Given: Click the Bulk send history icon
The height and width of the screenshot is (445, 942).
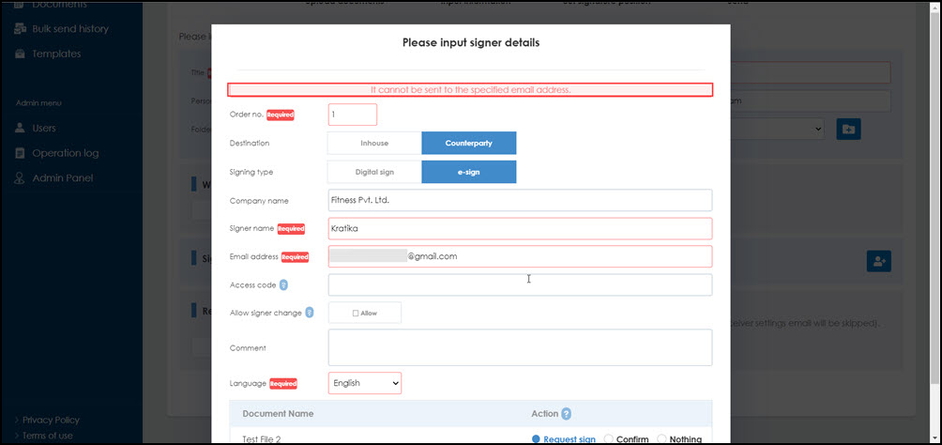Looking at the screenshot, I should [21, 28].
